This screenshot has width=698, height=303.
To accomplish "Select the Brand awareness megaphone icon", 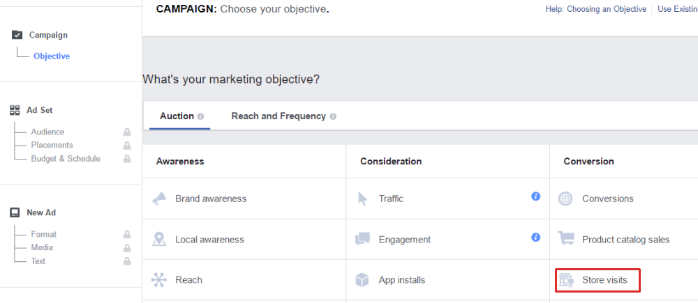I will pyautogui.click(x=159, y=199).
